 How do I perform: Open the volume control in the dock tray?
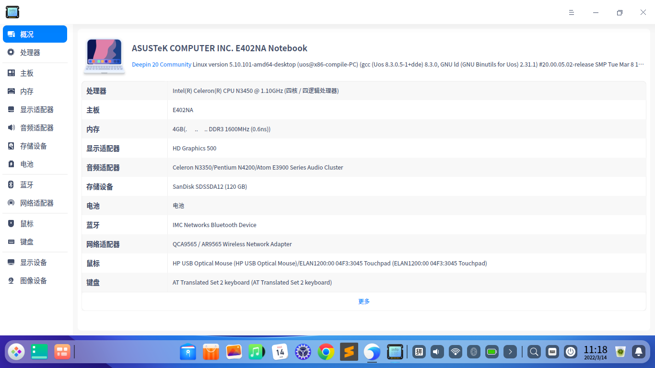(x=437, y=352)
